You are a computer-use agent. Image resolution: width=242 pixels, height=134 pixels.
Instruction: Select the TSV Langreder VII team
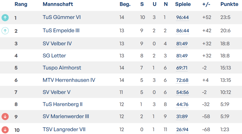tap(64, 130)
